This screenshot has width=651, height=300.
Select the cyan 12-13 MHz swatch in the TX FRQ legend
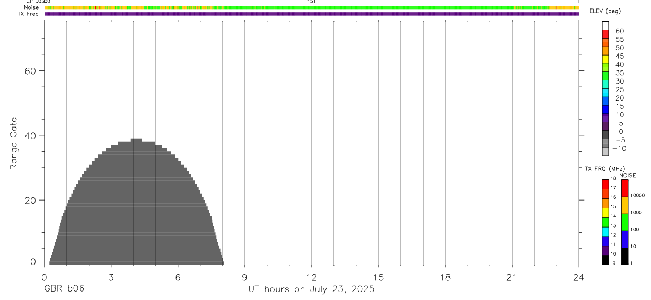click(x=605, y=232)
